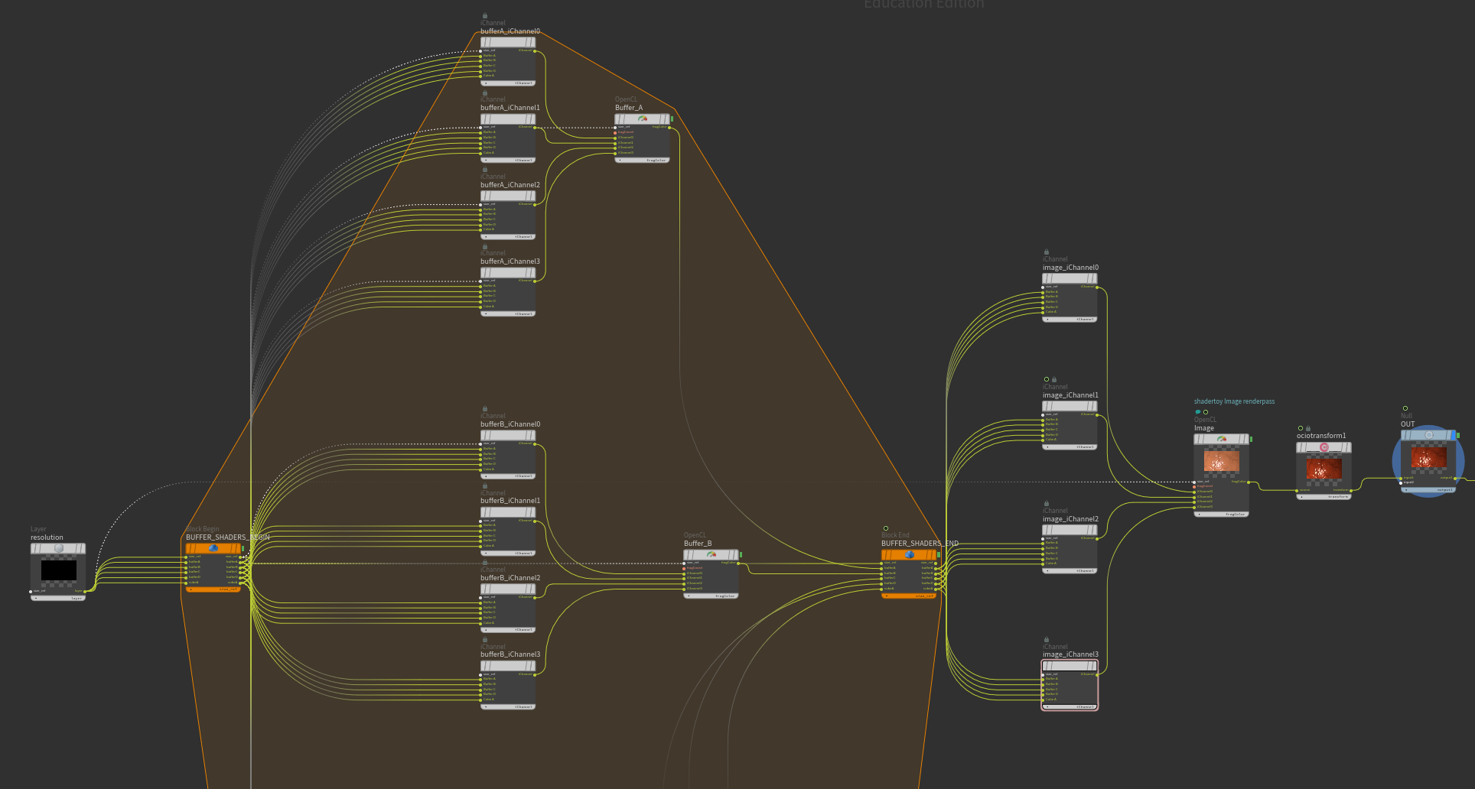1475x789 pixels.
Task: Click the OUT node preview thumbnail
Action: [1428, 457]
